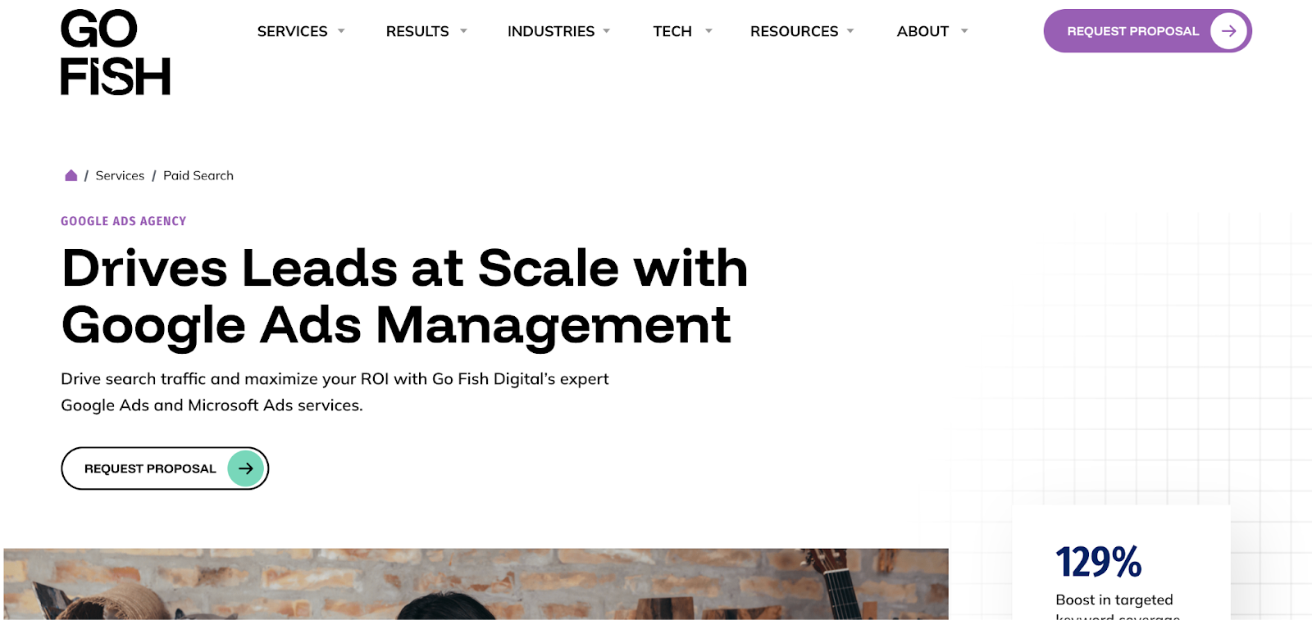
Task: Open the Industries dropdown chevron
Action: (x=606, y=31)
